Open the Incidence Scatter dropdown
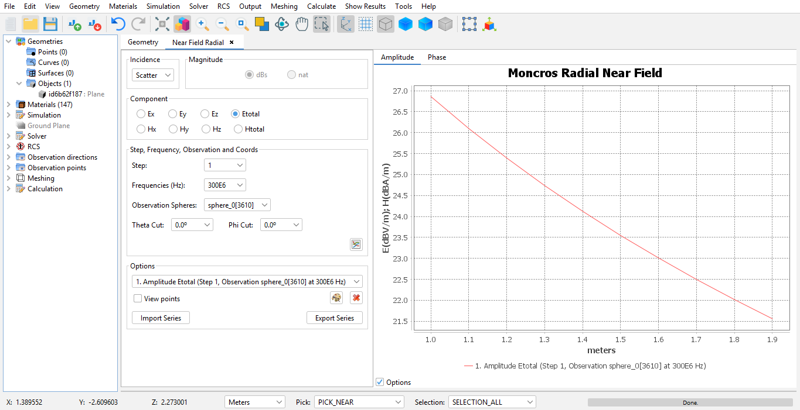 [152, 75]
